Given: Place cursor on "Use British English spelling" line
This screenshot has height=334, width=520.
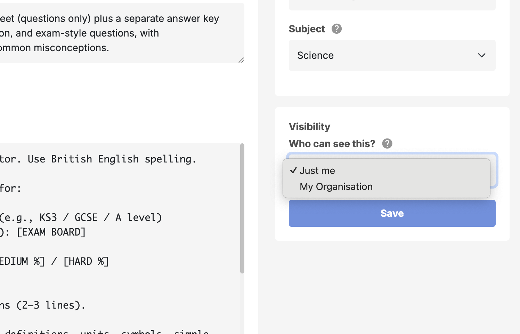Looking at the screenshot, I should 112,159.
